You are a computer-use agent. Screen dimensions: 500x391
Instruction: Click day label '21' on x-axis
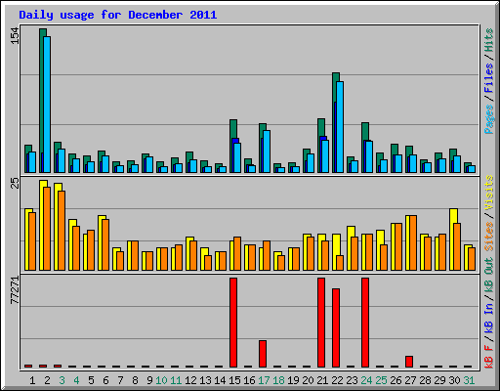click(x=322, y=380)
